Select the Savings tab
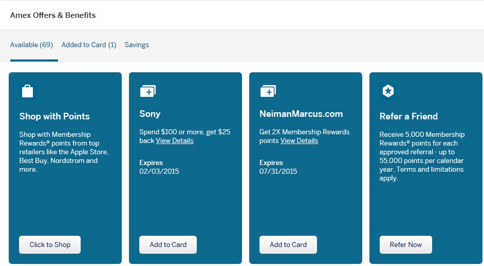 [137, 45]
